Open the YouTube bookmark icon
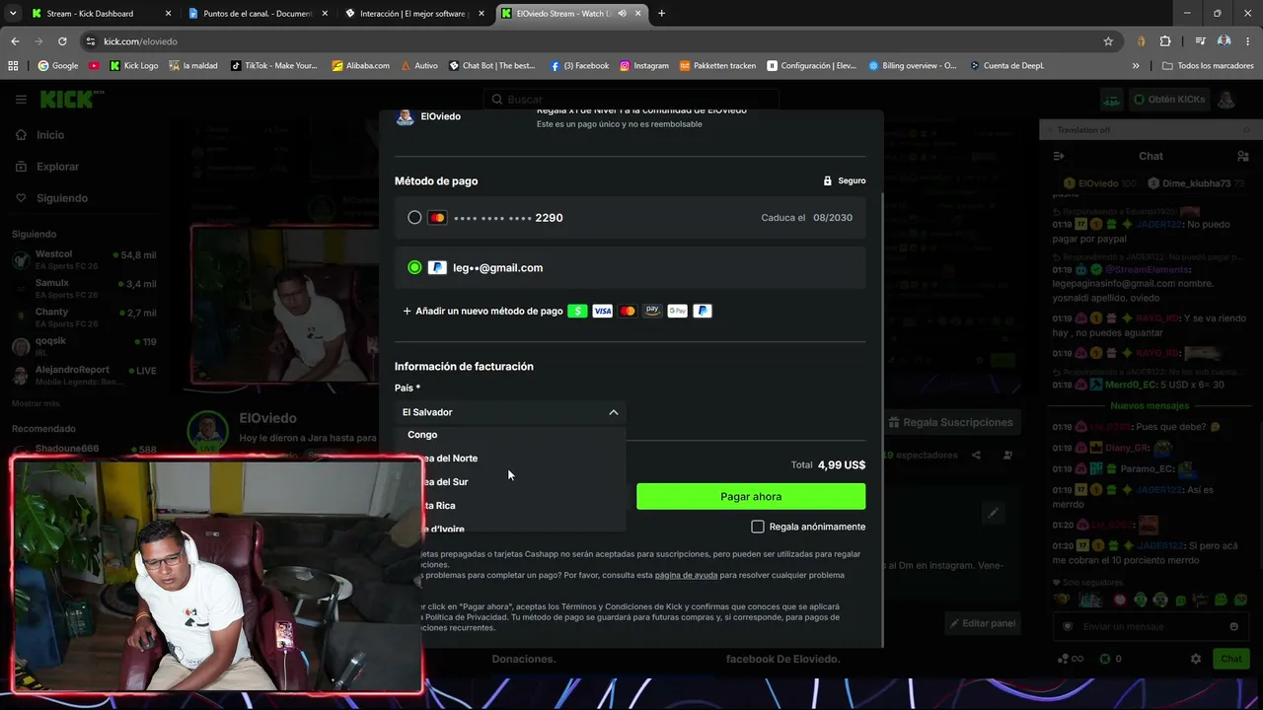 tap(95, 66)
